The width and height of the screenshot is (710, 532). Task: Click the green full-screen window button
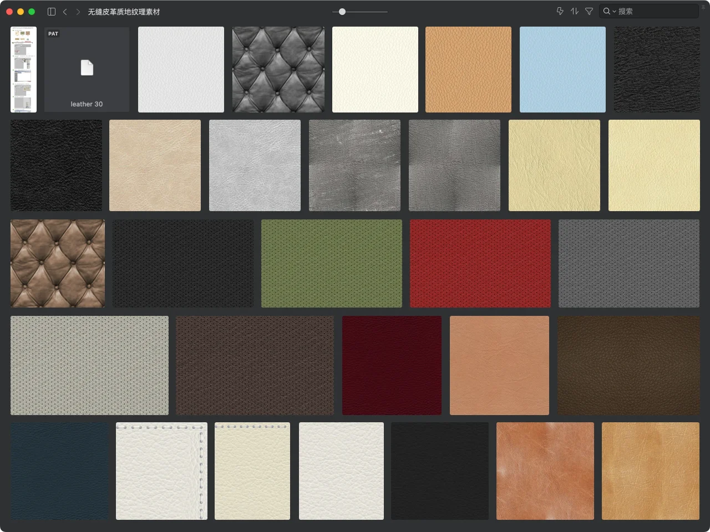pos(32,12)
